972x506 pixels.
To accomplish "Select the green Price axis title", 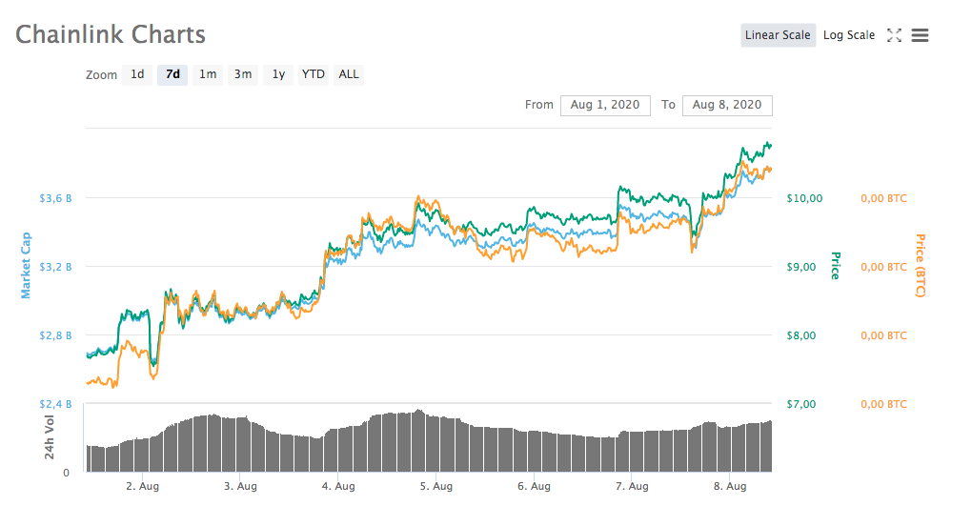I will click(x=836, y=266).
